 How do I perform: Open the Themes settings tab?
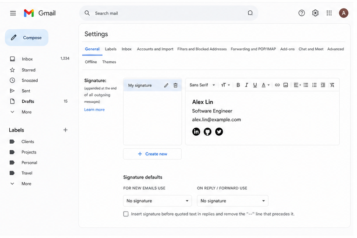point(109,62)
